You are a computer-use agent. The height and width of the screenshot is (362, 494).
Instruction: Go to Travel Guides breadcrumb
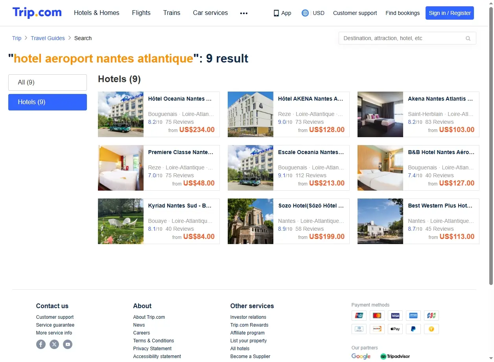pyautogui.click(x=48, y=38)
